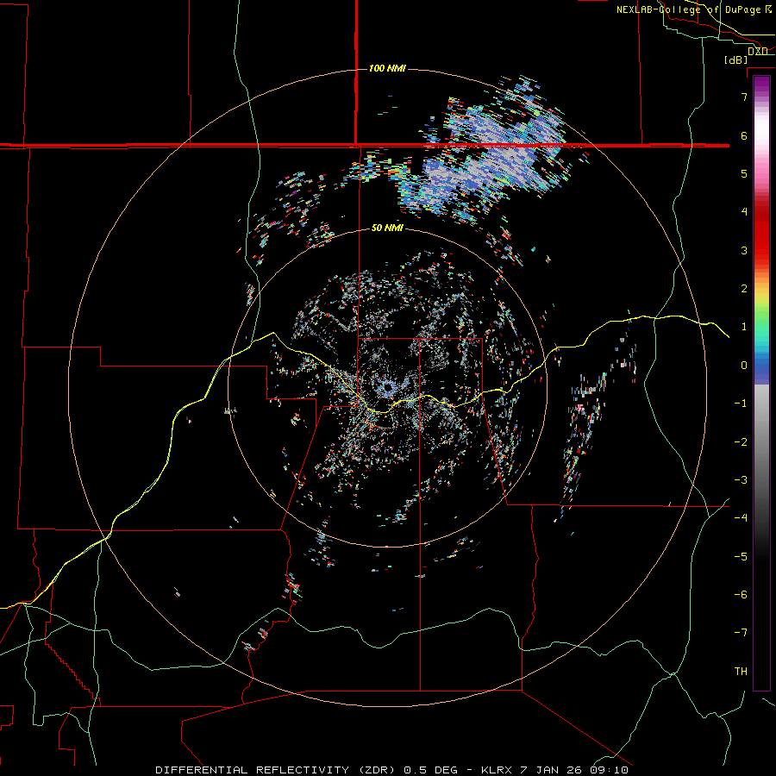Click the 50 NMI range ring label
This screenshot has width=776, height=776.
click(x=387, y=228)
